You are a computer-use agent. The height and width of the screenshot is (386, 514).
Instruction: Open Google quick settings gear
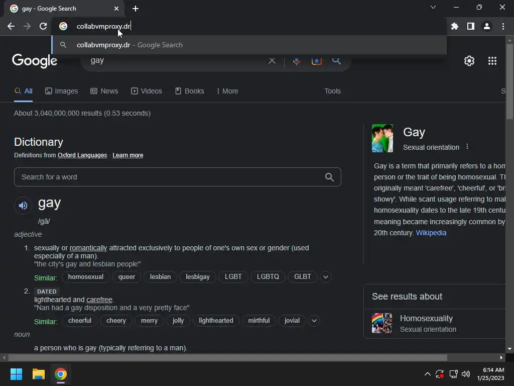coord(469,61)
